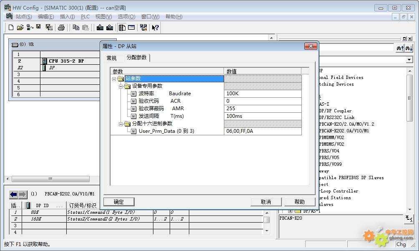Open the 插入(I) menu
419x251 pixels.
click(68, 17)
